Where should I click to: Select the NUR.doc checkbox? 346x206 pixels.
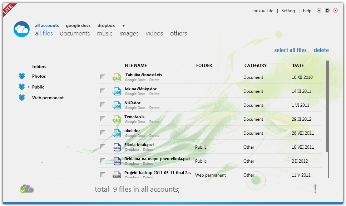click(103, 105)
